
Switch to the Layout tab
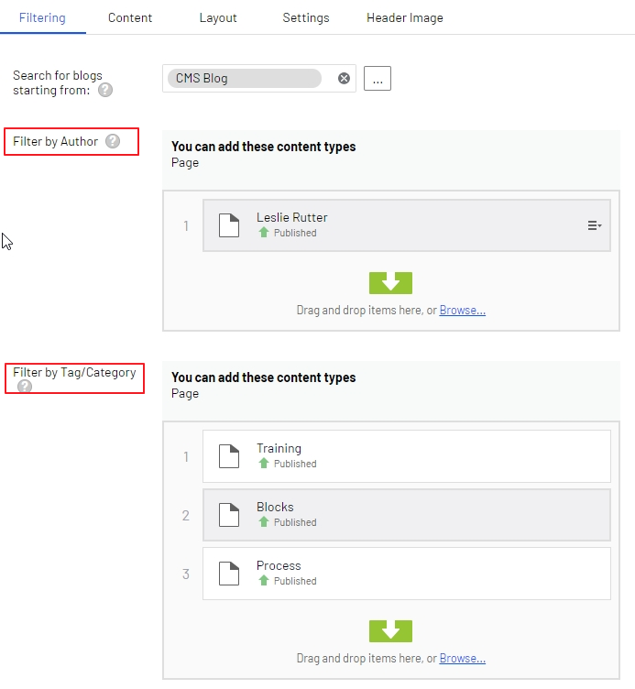point(218,17)
